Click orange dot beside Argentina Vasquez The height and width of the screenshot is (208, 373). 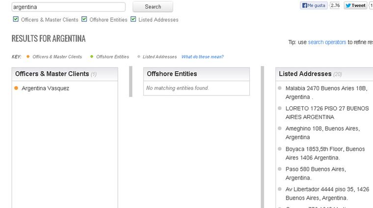coord(16,89)
